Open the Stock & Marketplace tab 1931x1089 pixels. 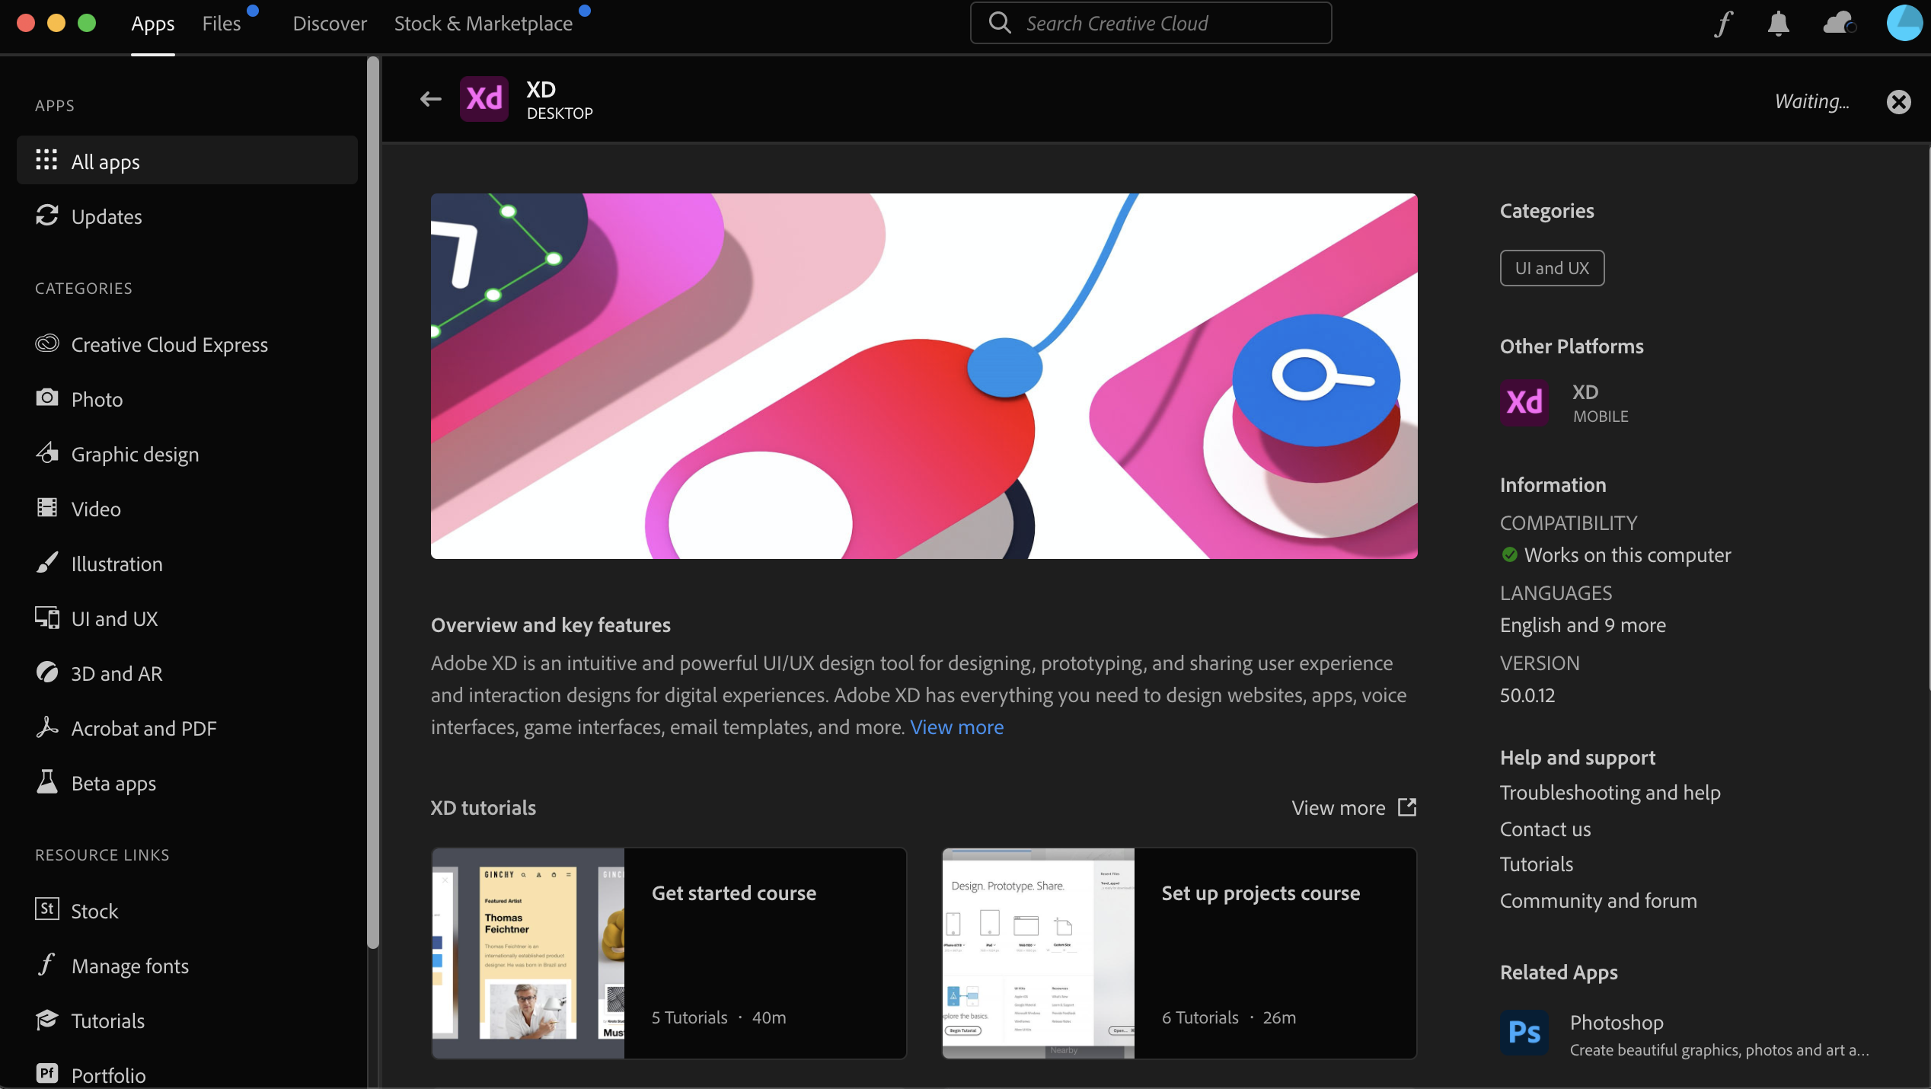click(x=483, y=23)
